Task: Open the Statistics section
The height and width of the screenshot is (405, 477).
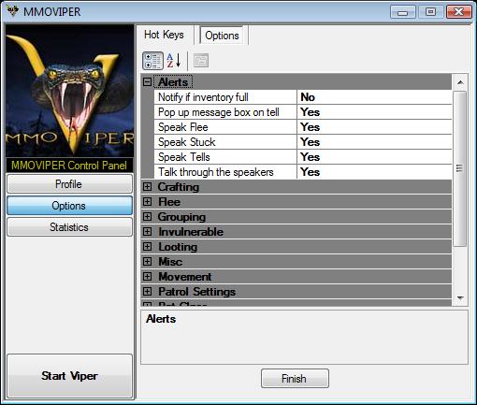Action: 69,227
